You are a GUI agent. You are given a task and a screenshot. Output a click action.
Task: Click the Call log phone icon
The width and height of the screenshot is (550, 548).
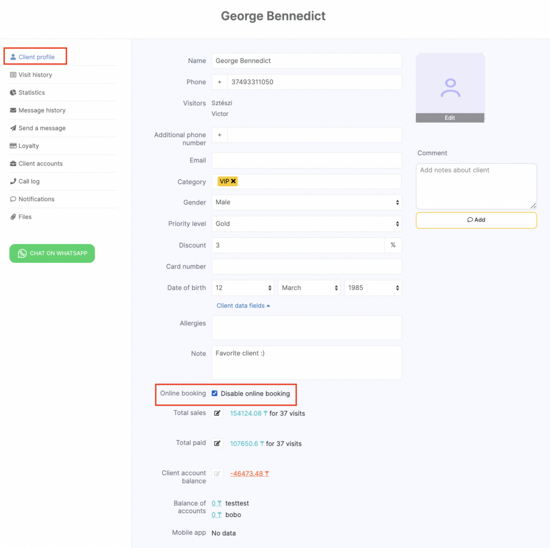click(13, 181)
